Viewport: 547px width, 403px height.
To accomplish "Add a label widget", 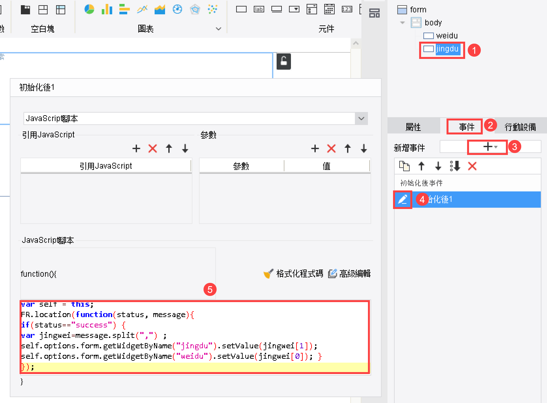I will (x=259, y=9).
